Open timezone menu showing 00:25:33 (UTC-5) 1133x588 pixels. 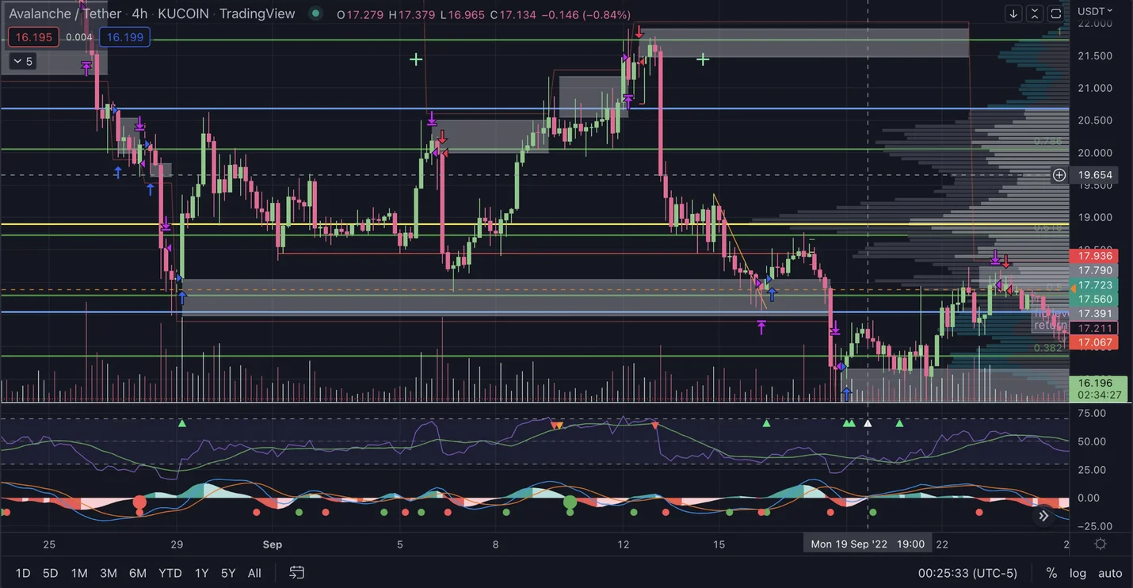click(967, 573)
